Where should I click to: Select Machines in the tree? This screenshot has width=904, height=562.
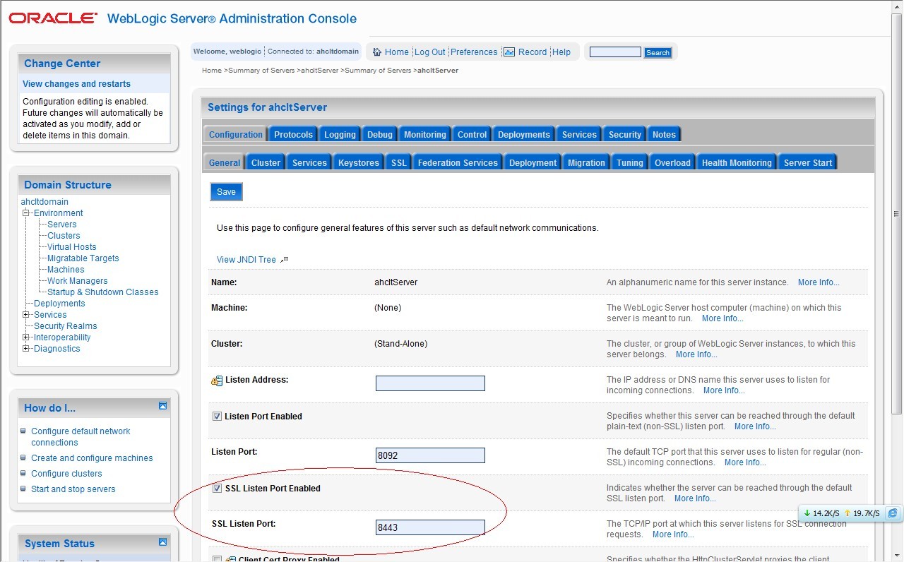pyautogui.click(x=66, y=270)
